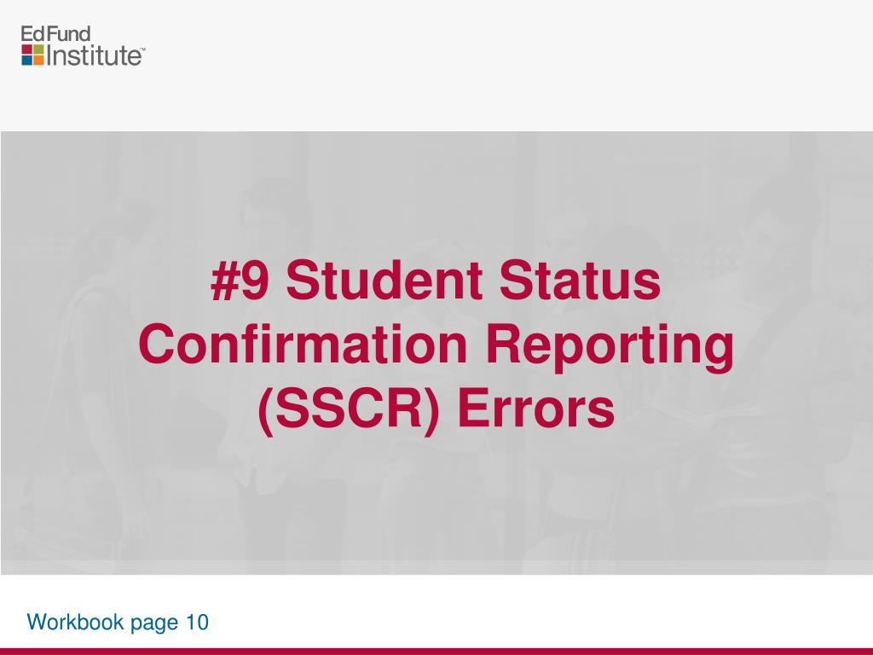Select the word 'Status' in the title
This screenshot has width=873, height=655.
[580, 280]
